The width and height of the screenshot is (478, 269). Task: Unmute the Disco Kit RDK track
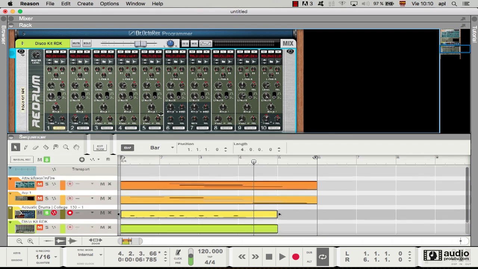click(40, 228)
